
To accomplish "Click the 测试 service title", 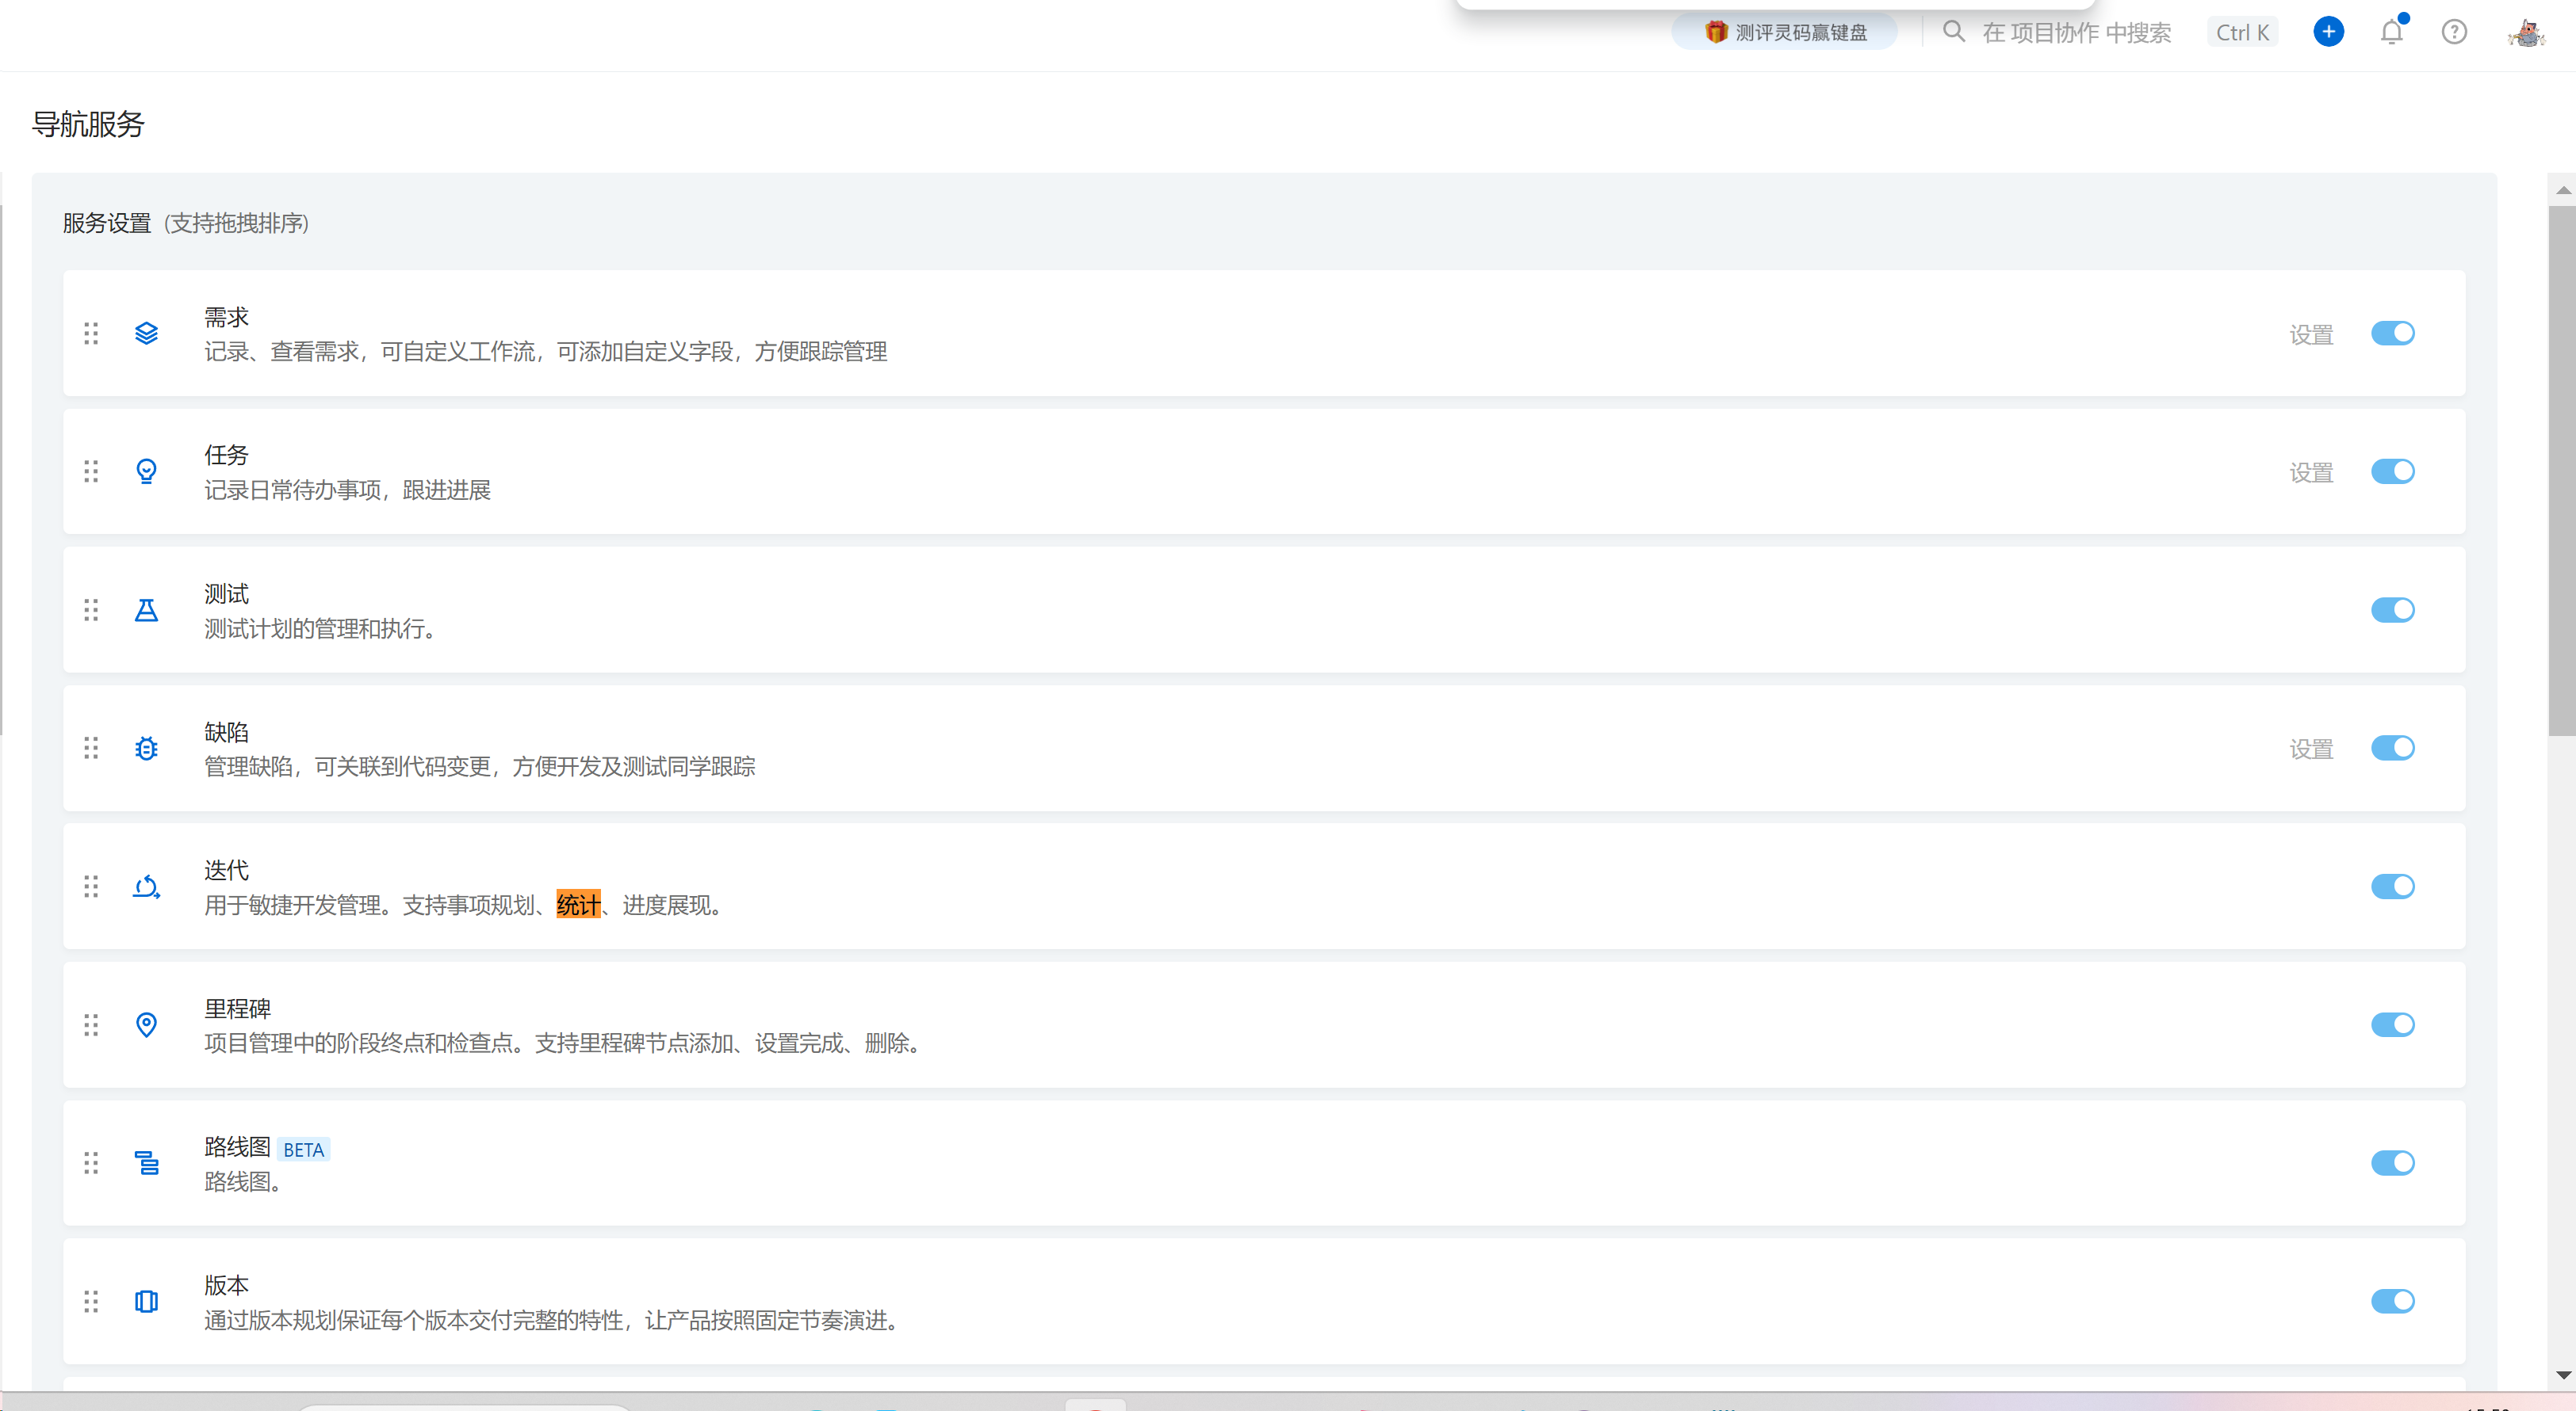I will point(226,593).
